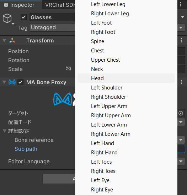
Task: Select Spine bone option
Action: [x=126, y=41]
